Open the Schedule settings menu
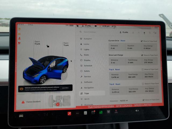 86,66
